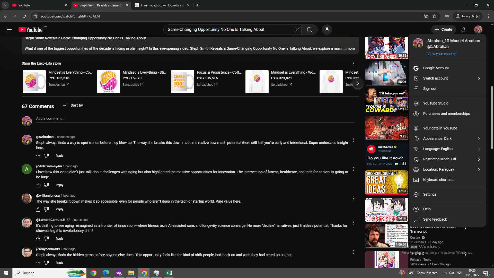Open Purchases and memberships
The image size is (494, 278).
click(447, 114)
